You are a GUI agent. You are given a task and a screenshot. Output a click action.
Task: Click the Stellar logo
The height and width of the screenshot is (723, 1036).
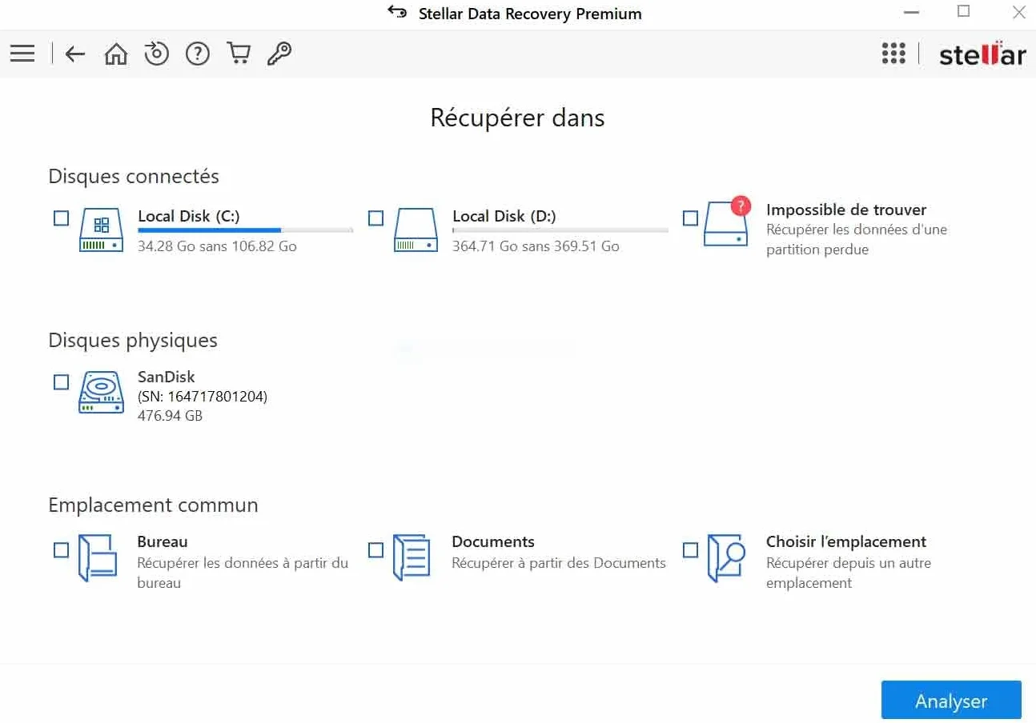point(982,54)
